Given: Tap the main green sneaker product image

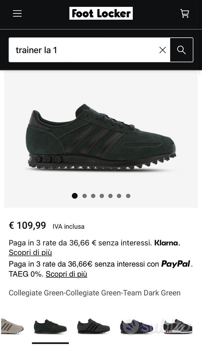Looking at the screenshot, I should coord(101,138).
